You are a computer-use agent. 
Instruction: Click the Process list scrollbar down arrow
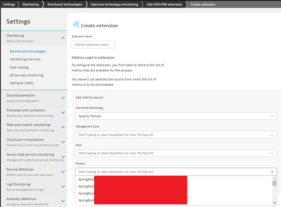pos(274,203)
